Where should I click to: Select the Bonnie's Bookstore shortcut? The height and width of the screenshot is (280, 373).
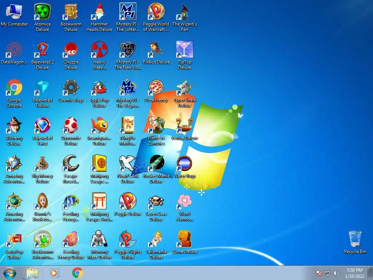tap(42, 201)
